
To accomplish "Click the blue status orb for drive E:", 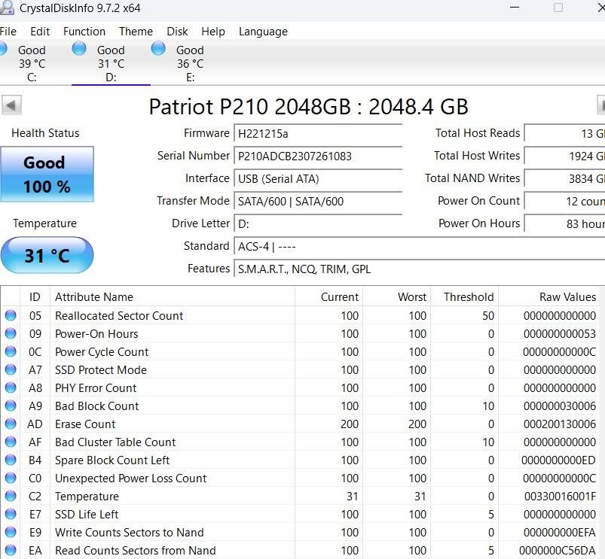I will (x=158, y=49).
